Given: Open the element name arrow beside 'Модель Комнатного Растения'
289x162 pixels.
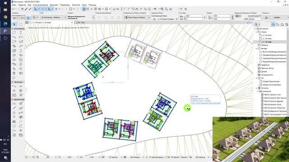Looking at the screenshot, I should pyautogui.click(x=93, y=17).
